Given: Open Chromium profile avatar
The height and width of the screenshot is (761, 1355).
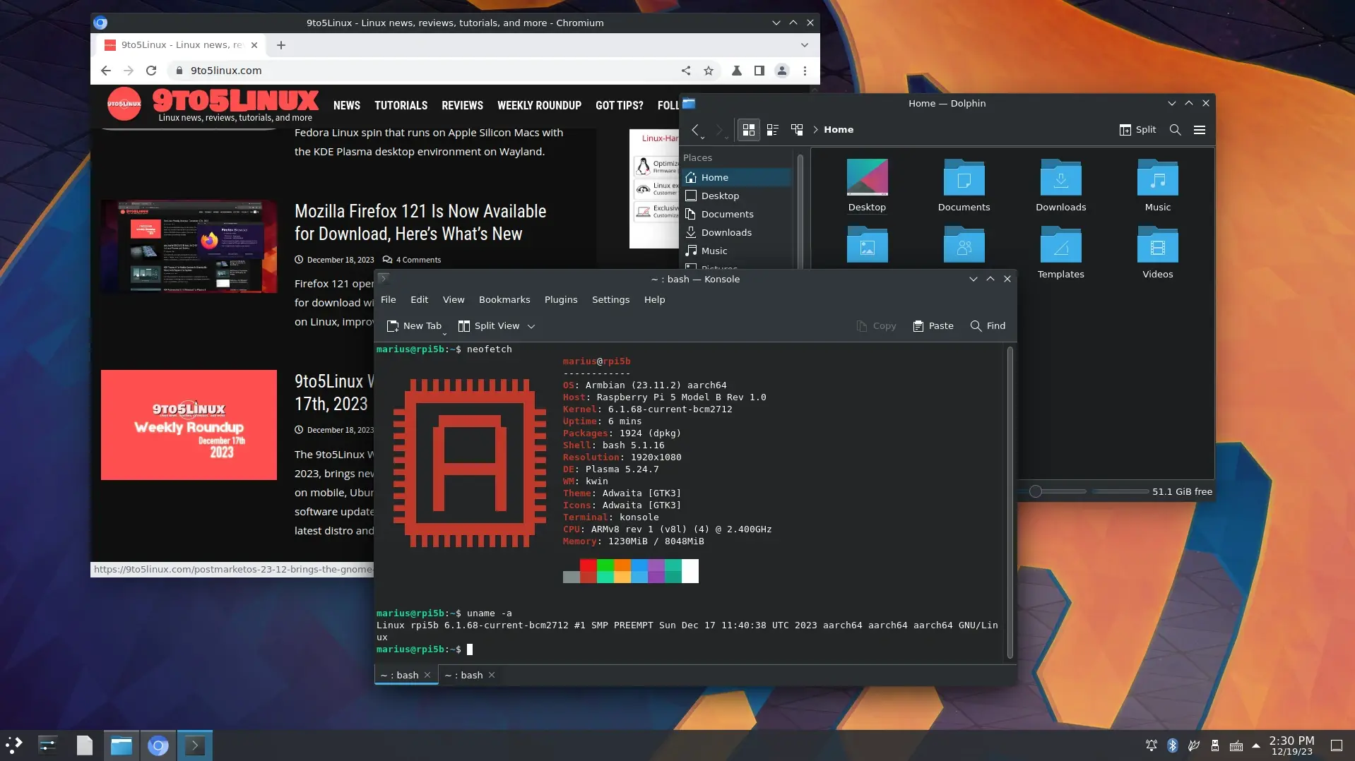Looking at the screenshot, I should tap(782, 71).
